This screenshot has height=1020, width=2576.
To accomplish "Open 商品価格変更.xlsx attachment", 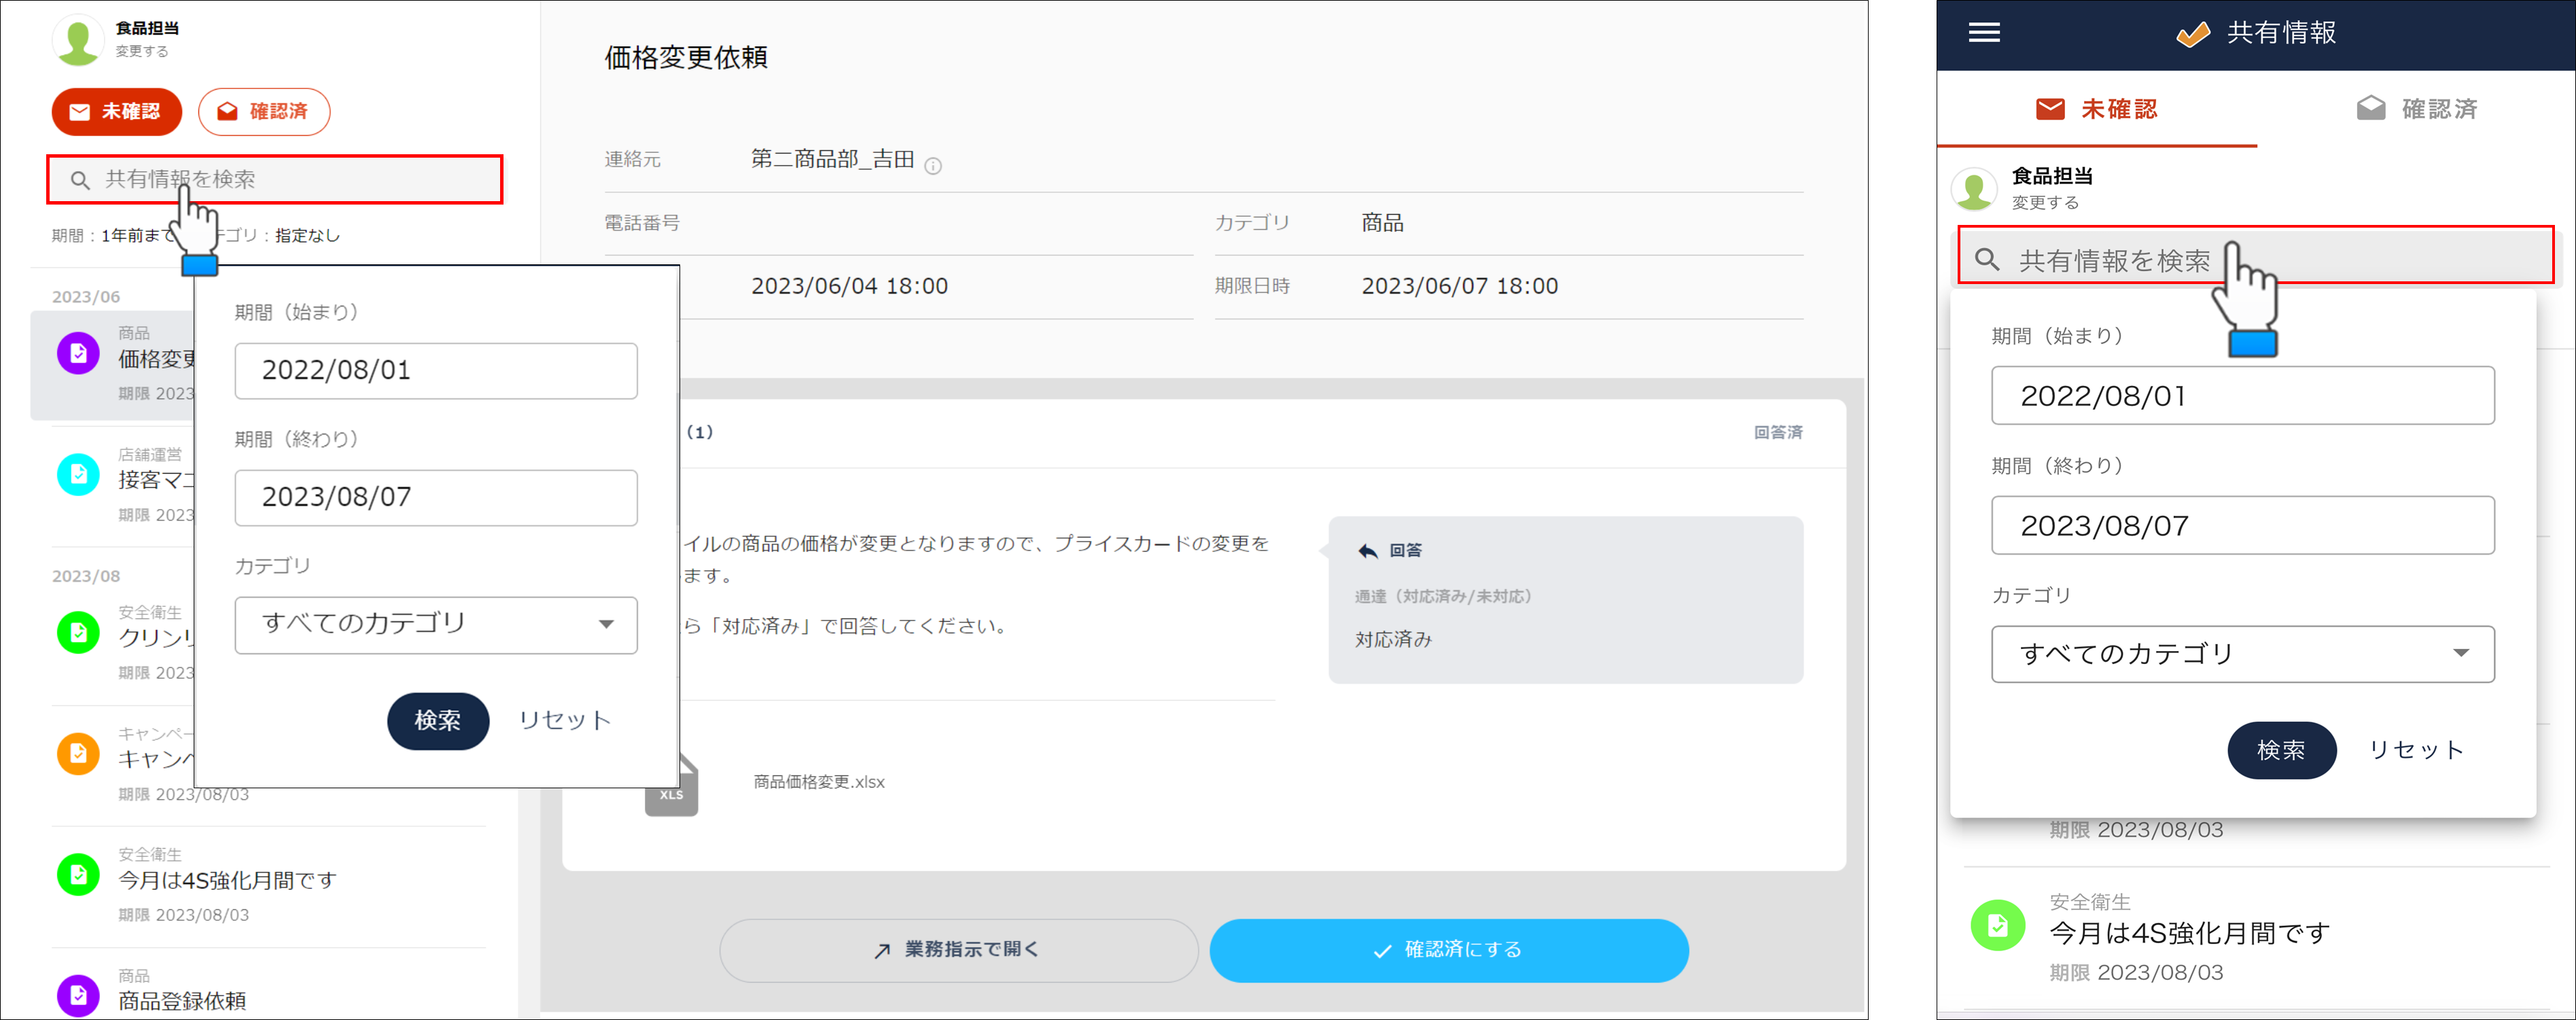I will [819, 782].
